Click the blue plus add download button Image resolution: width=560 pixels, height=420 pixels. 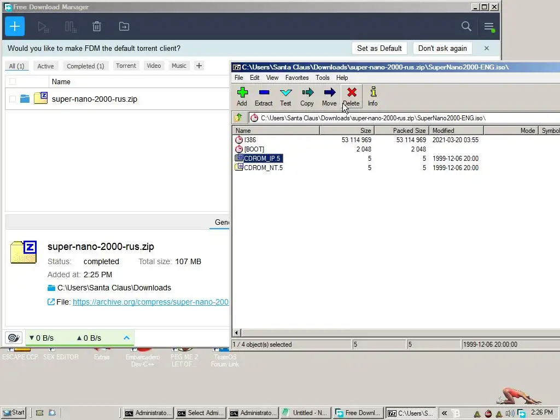coord(15,26)
